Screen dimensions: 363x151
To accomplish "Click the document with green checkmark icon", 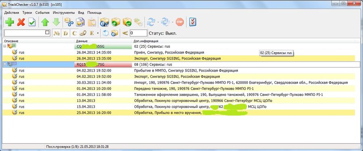I will (x=32, y=22).
